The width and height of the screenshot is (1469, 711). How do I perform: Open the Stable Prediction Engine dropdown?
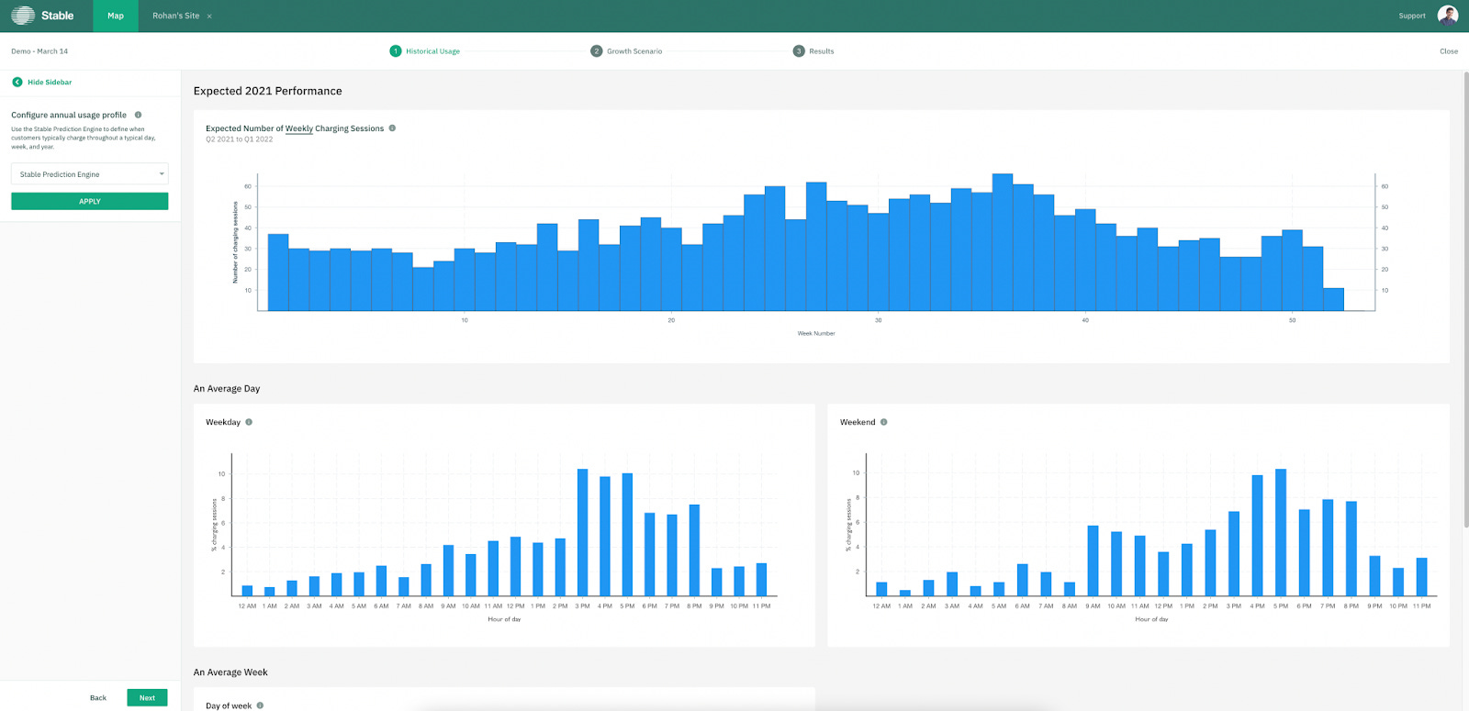(x=90, y=174)
